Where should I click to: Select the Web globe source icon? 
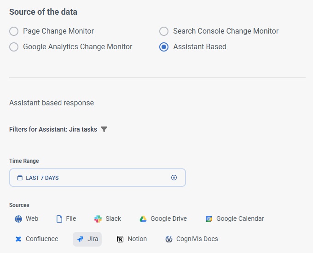pyautogui.click(x=18, y=219)
